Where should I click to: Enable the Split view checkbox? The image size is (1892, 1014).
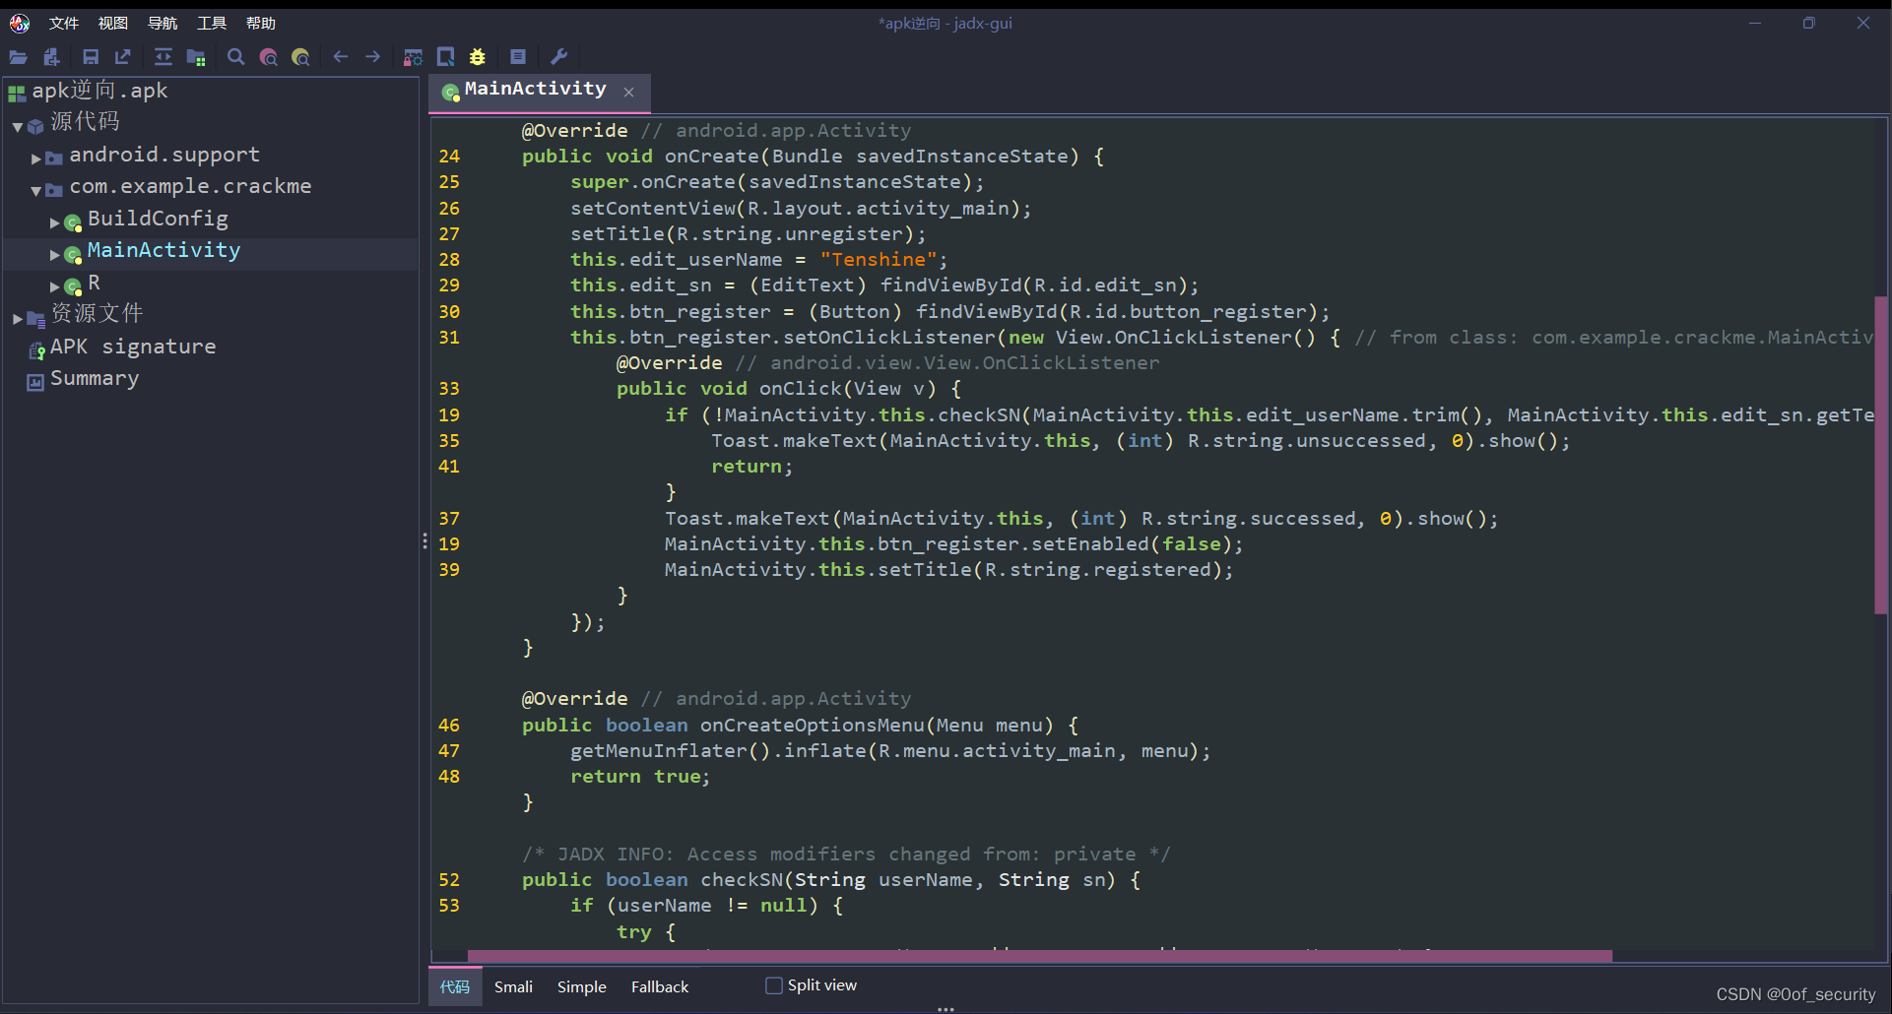pyautogui.click(x=774, y=984)
